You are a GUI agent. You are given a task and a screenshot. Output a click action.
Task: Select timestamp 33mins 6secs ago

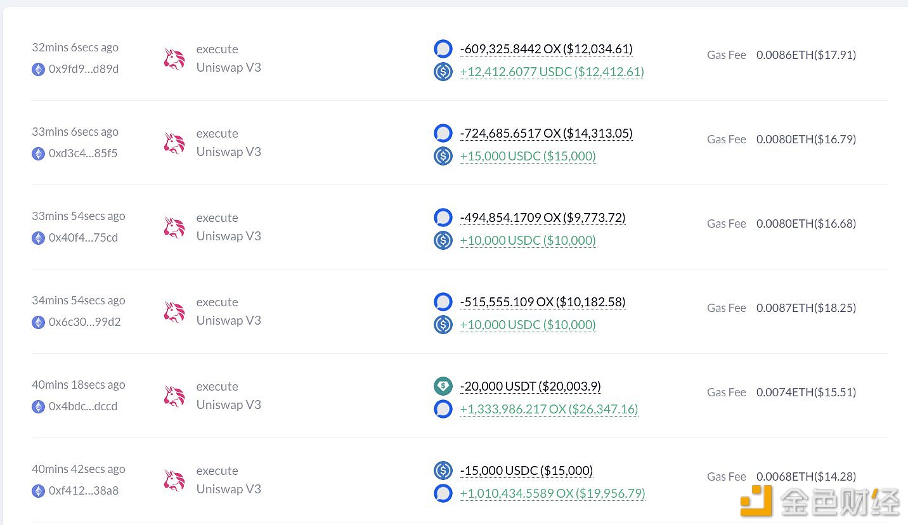pos(75,132)
